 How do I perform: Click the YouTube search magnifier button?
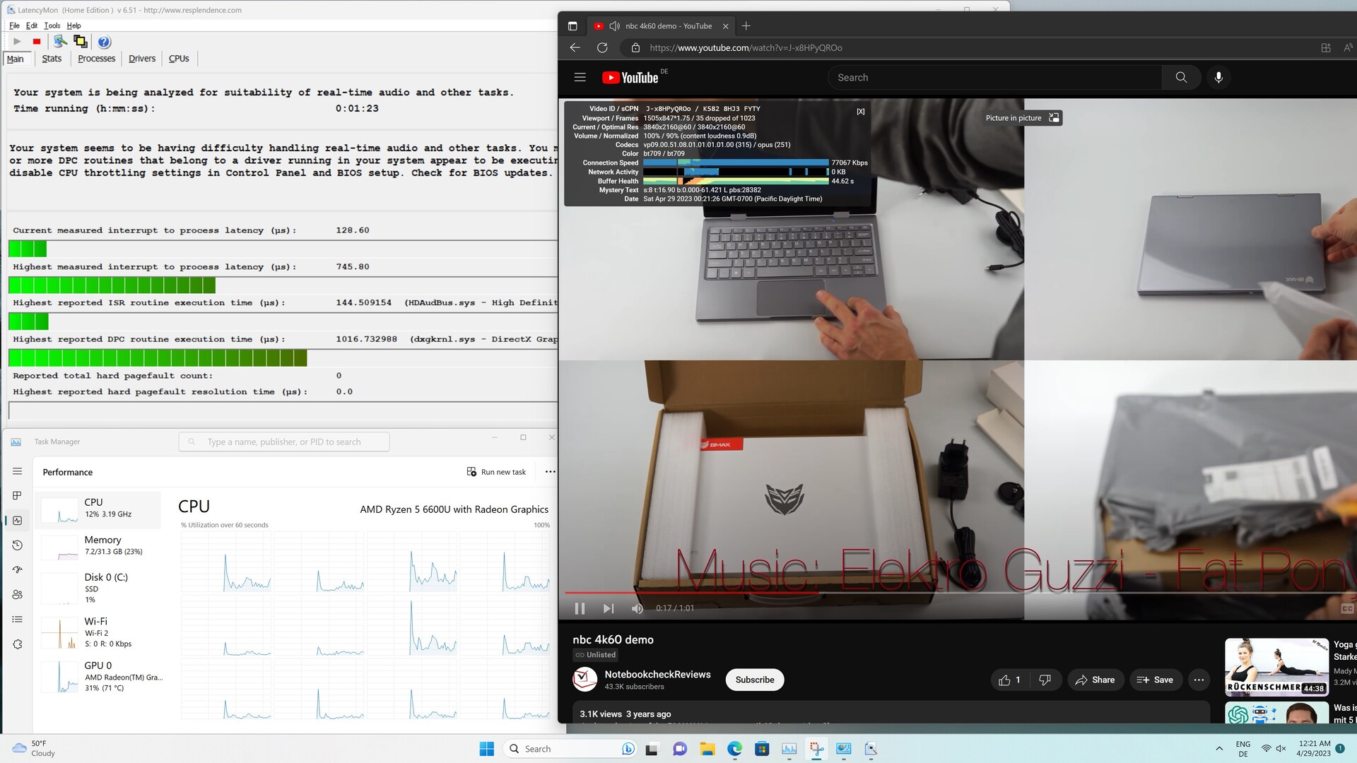click(x=1181, y=78)
